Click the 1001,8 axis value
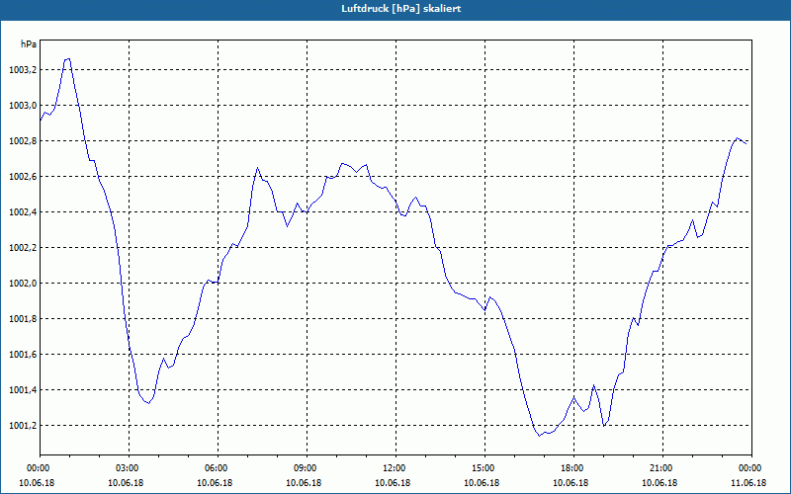Screen dimensions: 791x494 click(x=23, y=319)
